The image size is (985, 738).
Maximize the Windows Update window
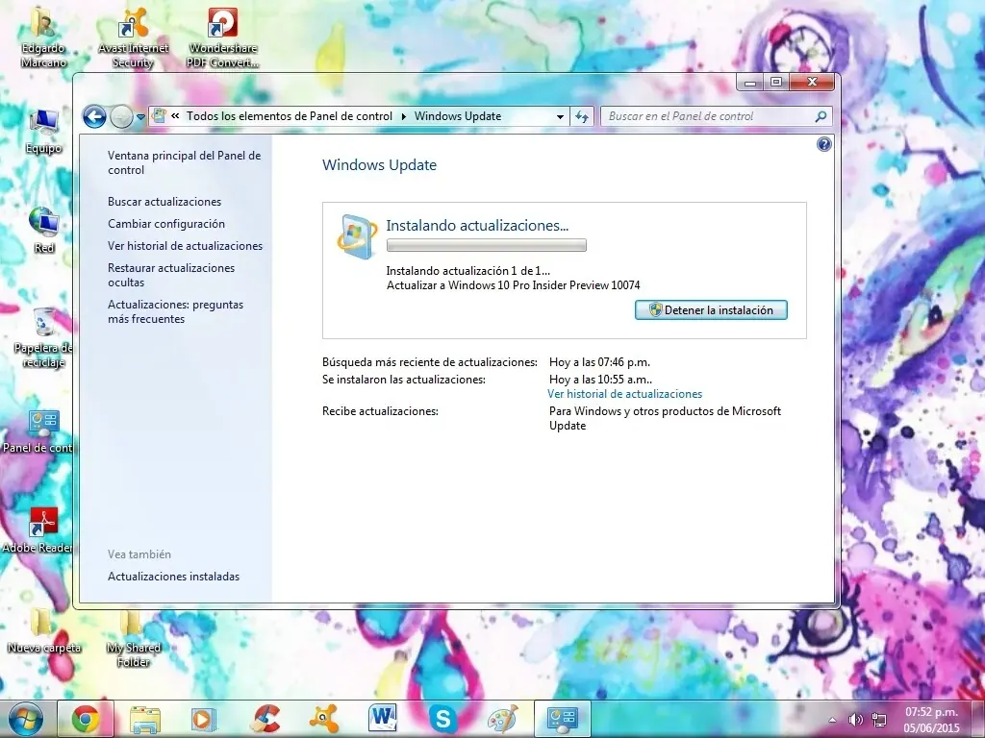coord(776,83)
